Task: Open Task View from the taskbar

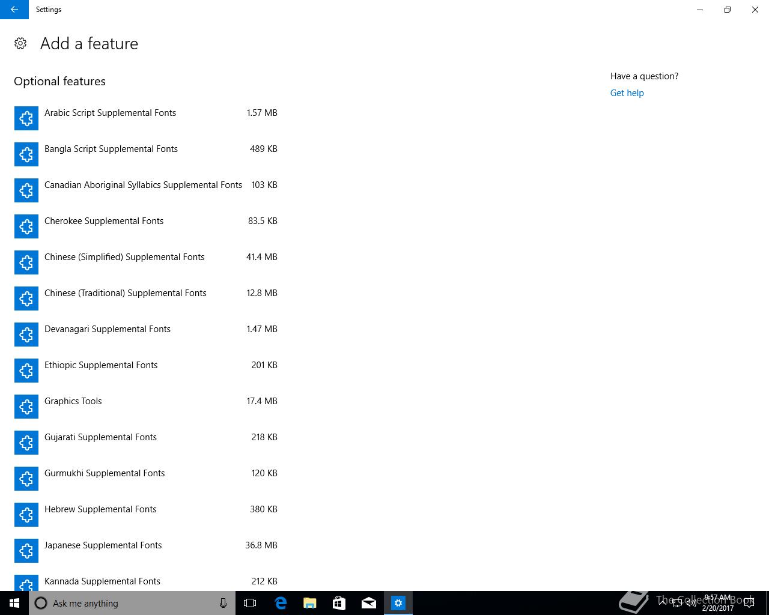Action: pyautogui.click(x=250, y=603)
